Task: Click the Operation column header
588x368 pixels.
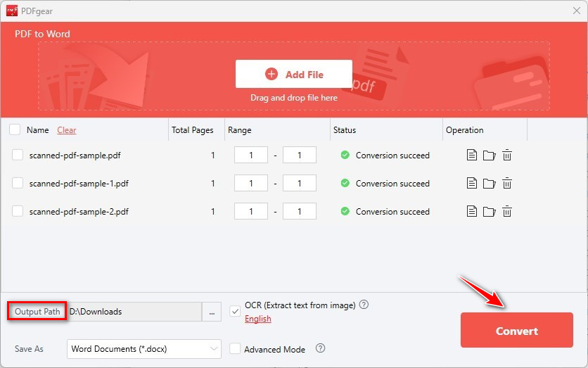Action: point(465,130)
